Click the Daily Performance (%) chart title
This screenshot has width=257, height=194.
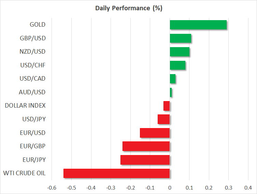tap(128, 8)
